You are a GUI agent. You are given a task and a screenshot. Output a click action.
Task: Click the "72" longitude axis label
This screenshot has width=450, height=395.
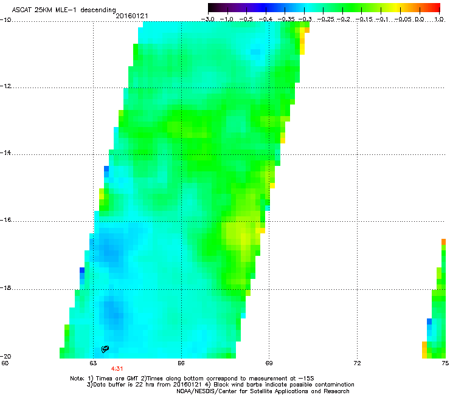357,363
